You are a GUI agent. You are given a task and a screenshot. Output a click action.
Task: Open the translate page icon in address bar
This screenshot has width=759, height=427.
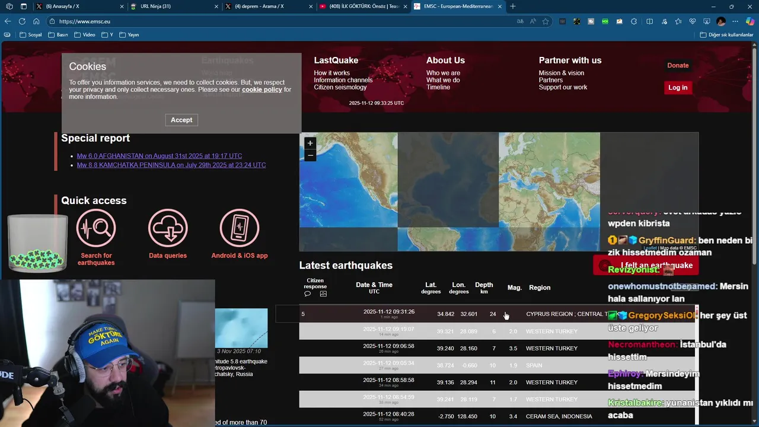[x=520, y=21]
